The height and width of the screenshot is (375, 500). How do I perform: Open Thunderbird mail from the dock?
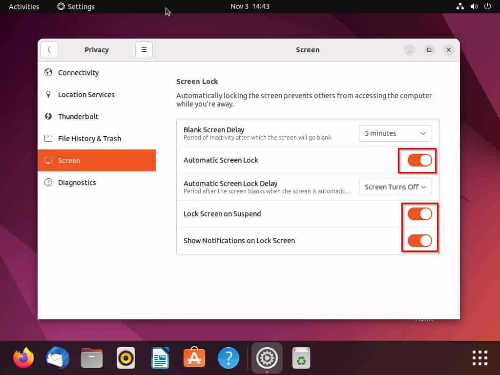tap(58, 358)
